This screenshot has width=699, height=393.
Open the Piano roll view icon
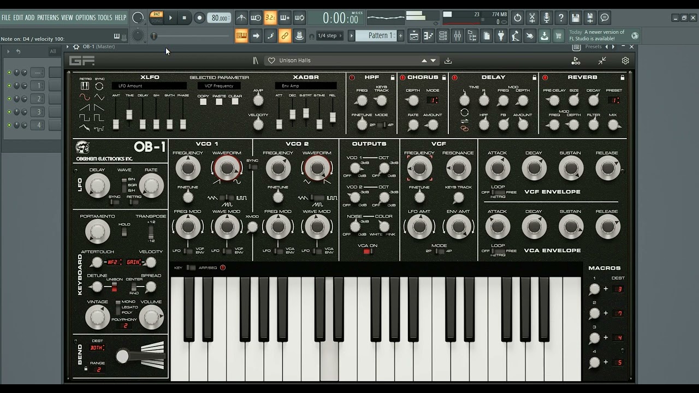click(x=429, y=36)
